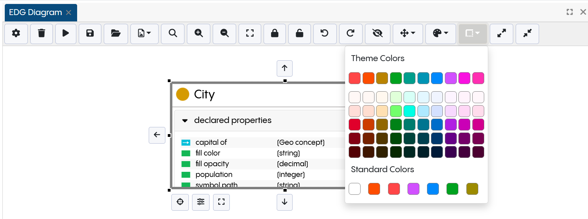Click the zoom in magnifier icon
Viewport: 588px width, 219px height.
click(199, 33)
